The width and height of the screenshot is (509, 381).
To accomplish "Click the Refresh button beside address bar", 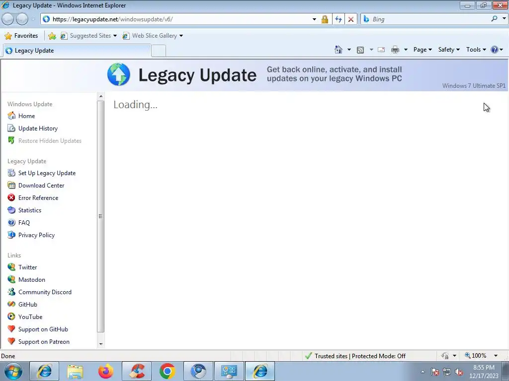I will [339, 19].
